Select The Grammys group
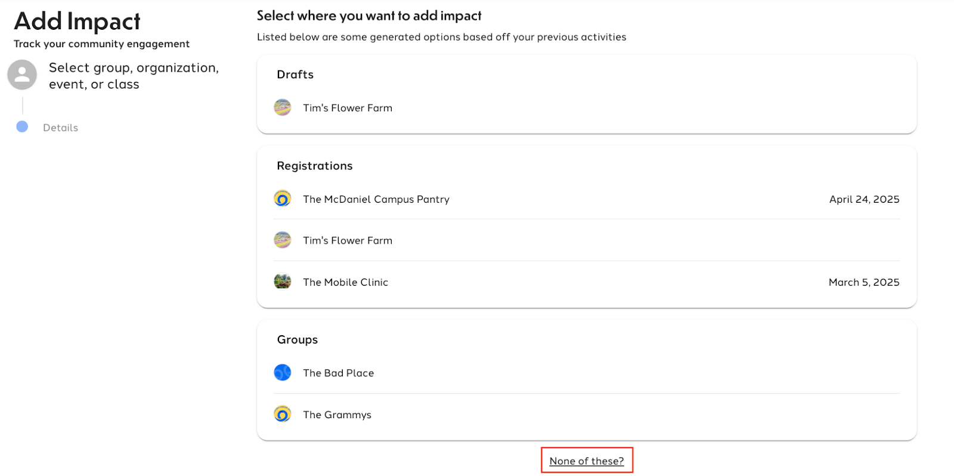The height and width of the screenshot is (476, 954). tap(587, 415)
